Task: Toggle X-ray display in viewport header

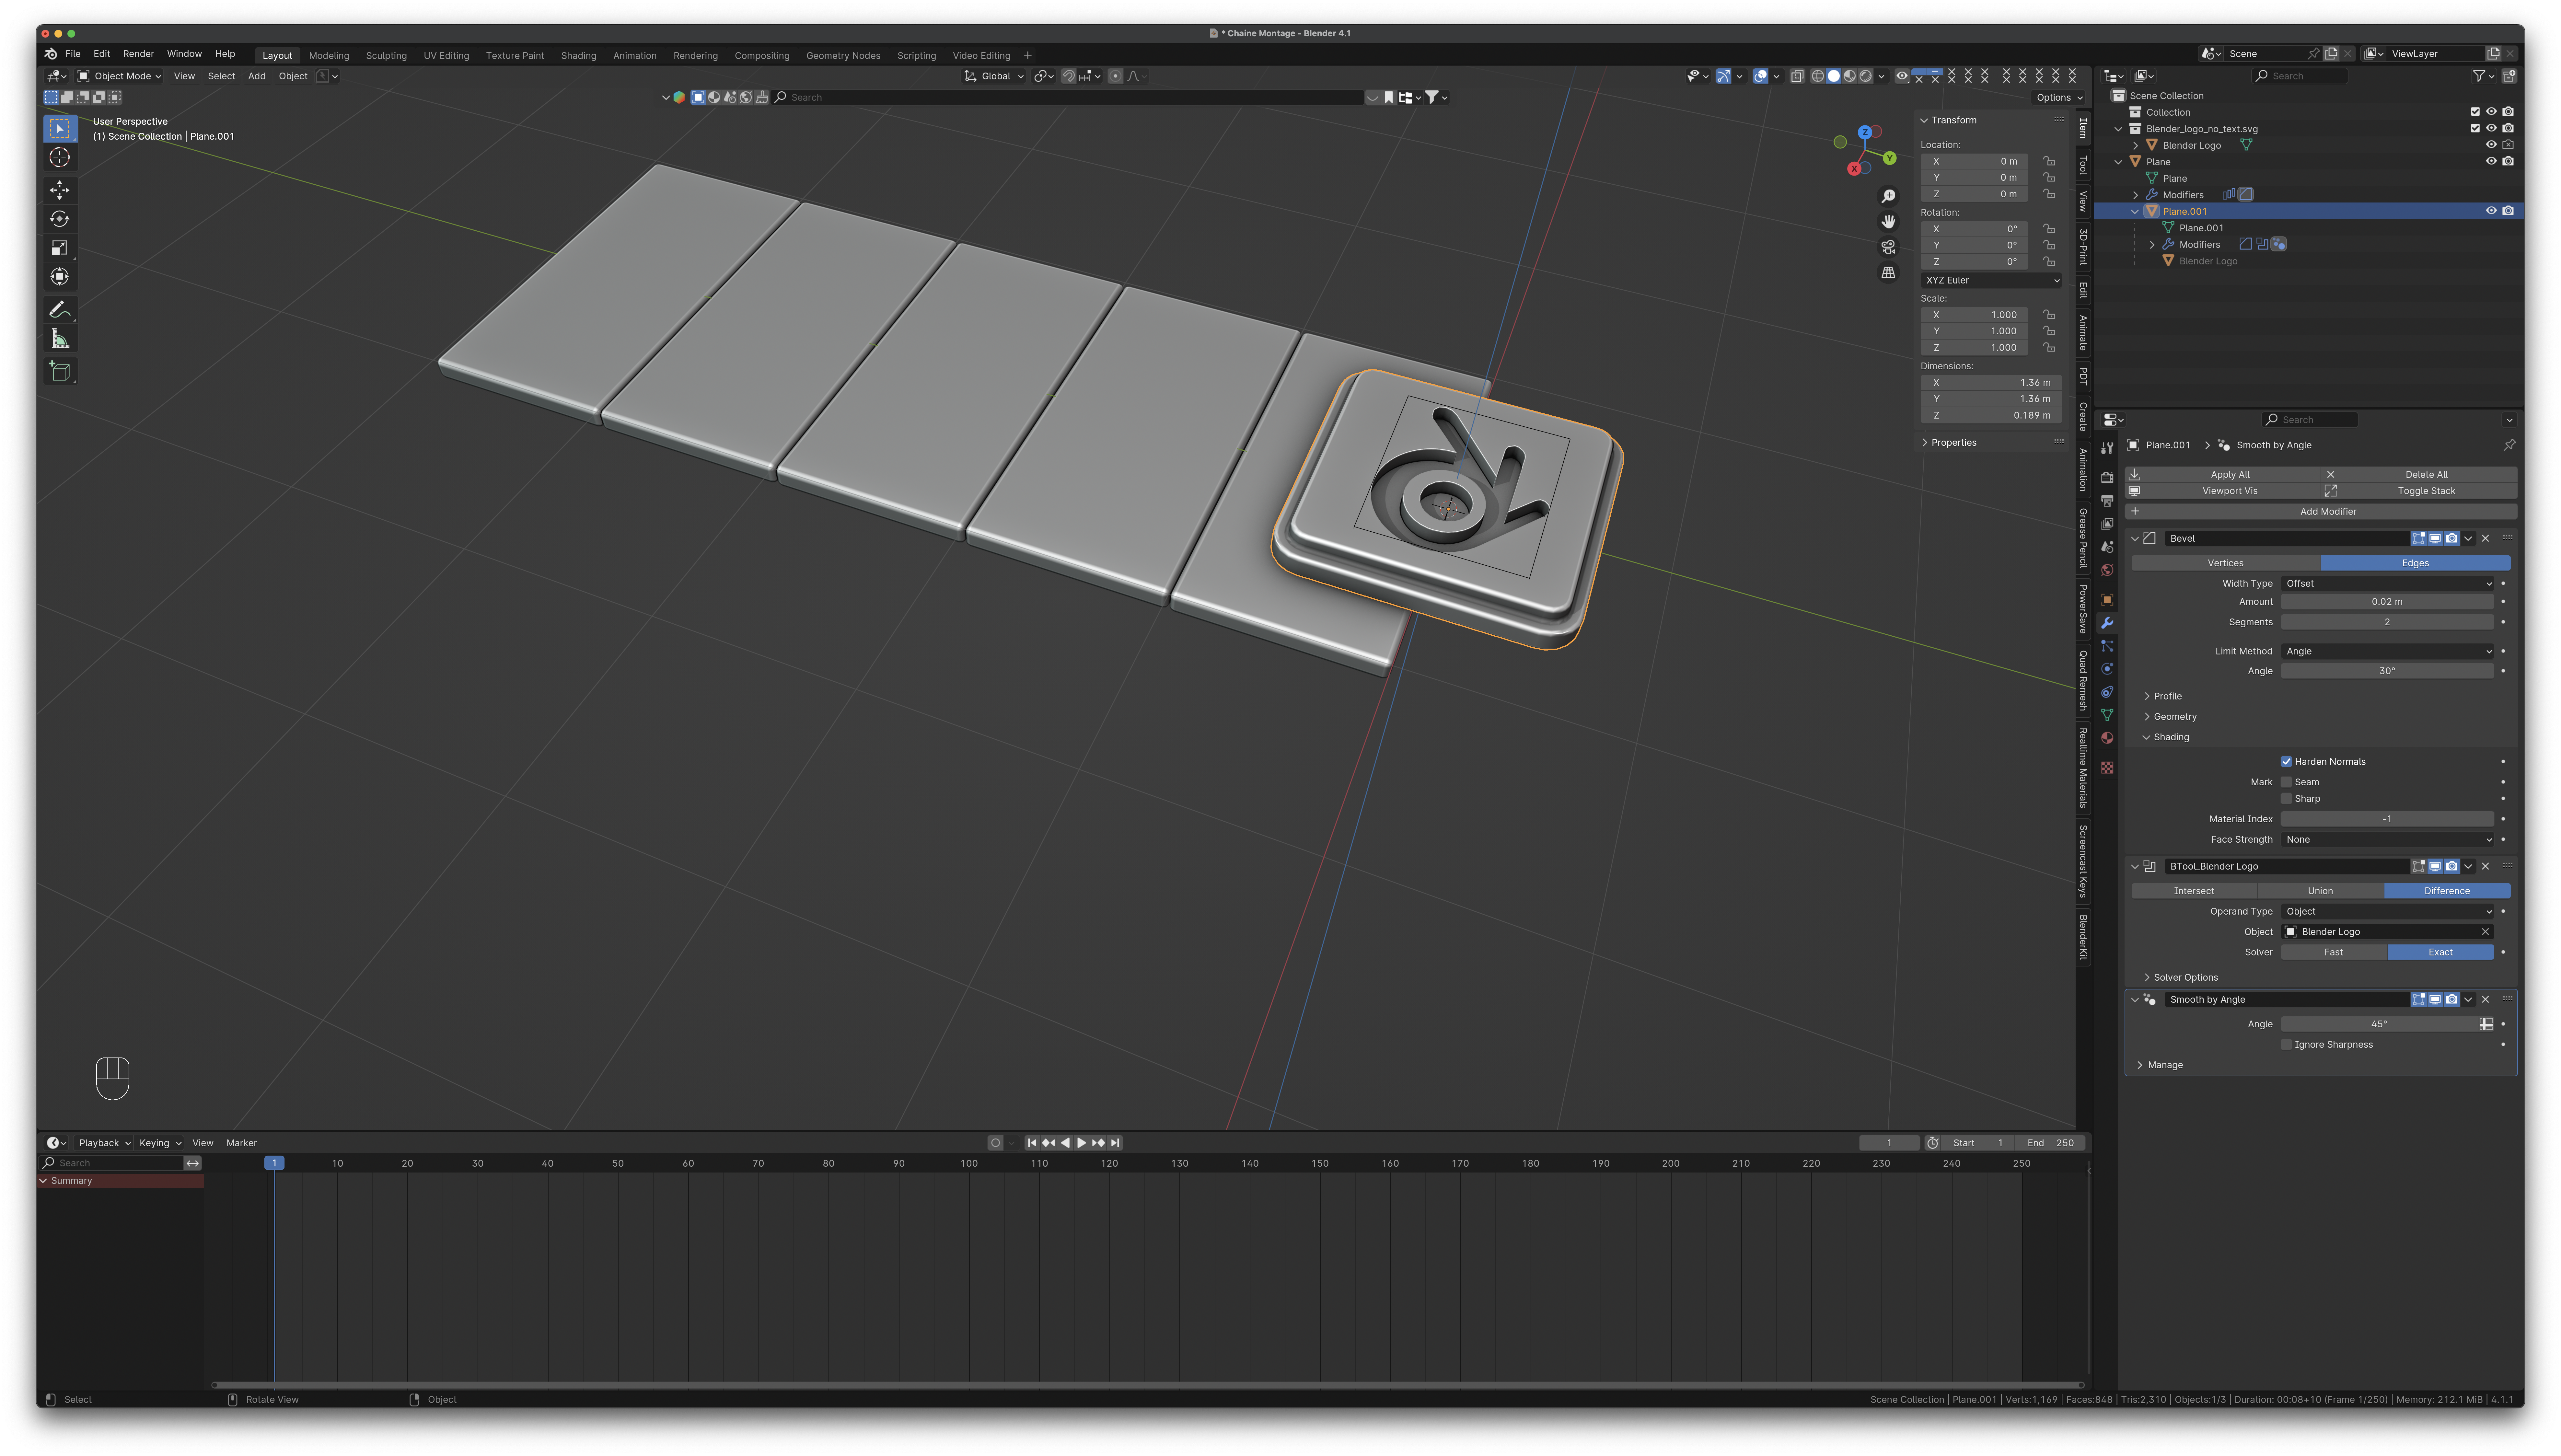Action: (1797, 76)
